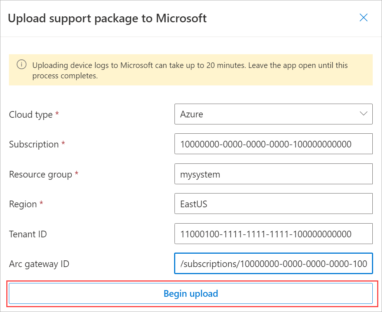Screen dimensions: 382x312
Task: Click the Subscription field label
Action: pos(34,144)
